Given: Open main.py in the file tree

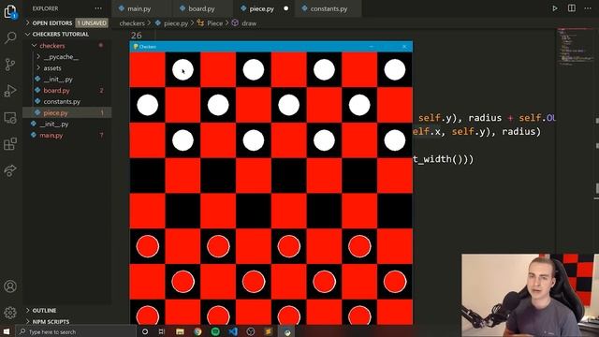Looking at the screenshot, I should pos(51,135).
